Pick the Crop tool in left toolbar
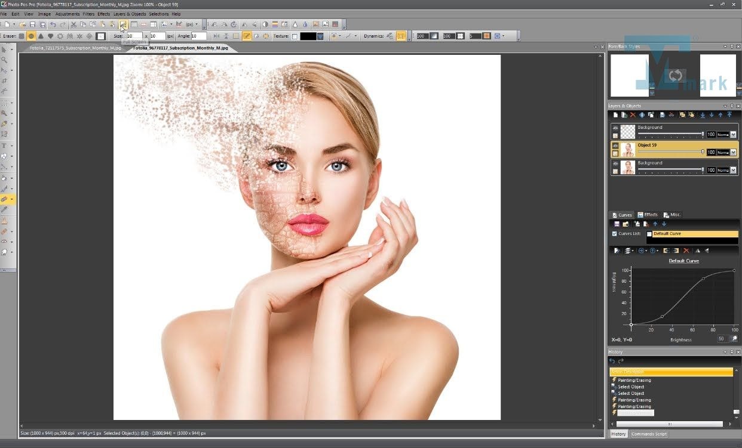742x448 pixels. click(4, 81)
